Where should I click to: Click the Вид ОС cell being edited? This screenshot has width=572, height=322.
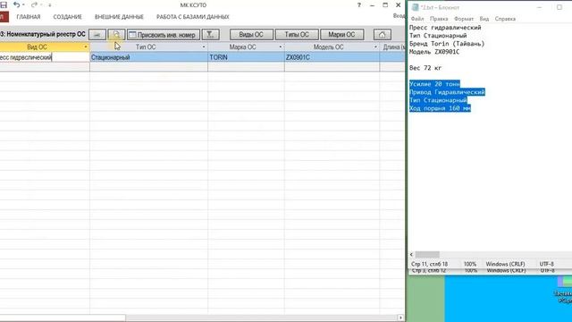45,57
